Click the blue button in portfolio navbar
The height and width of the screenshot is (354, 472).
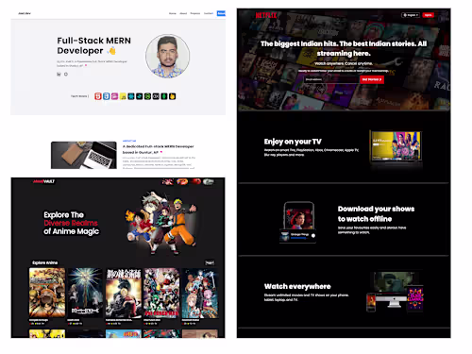pos(221,13)
